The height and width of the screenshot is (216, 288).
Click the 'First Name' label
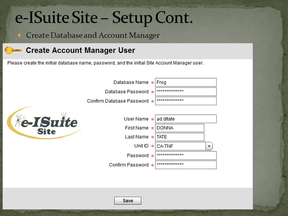137,128
